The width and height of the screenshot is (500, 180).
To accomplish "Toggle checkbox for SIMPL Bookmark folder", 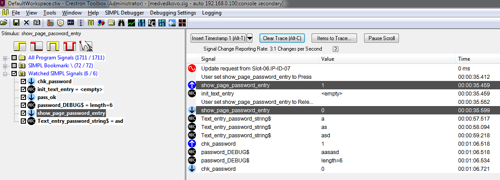I will 14,66.
